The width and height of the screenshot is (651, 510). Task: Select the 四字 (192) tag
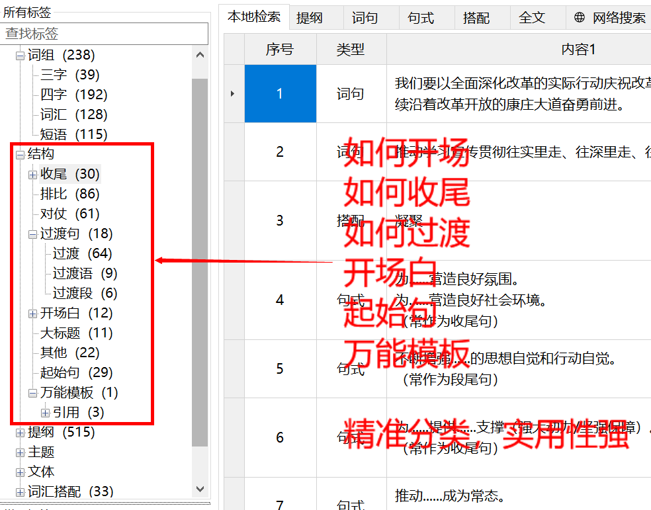pos(74,95)
